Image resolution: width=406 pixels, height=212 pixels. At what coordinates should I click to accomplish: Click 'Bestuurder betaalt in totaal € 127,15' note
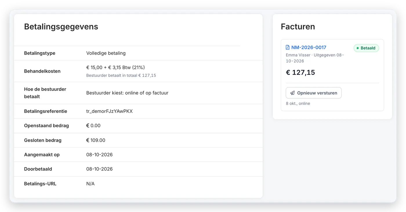click(x=121, y=75)
